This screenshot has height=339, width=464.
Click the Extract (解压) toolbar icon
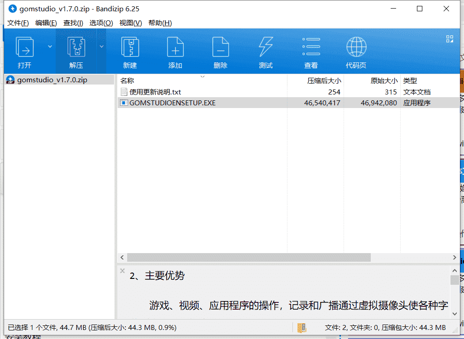pyautogui.click(x=77, y=47)
